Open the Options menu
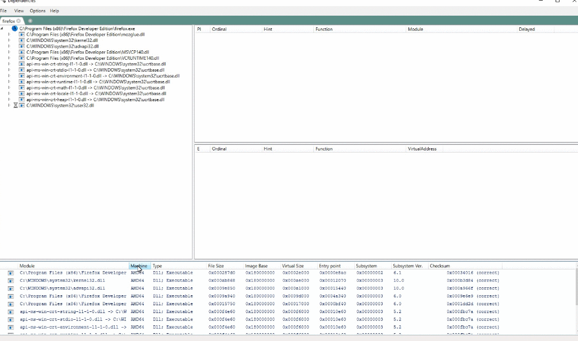The width and height of the screenshot is (578, 341). tap(37, 11)
